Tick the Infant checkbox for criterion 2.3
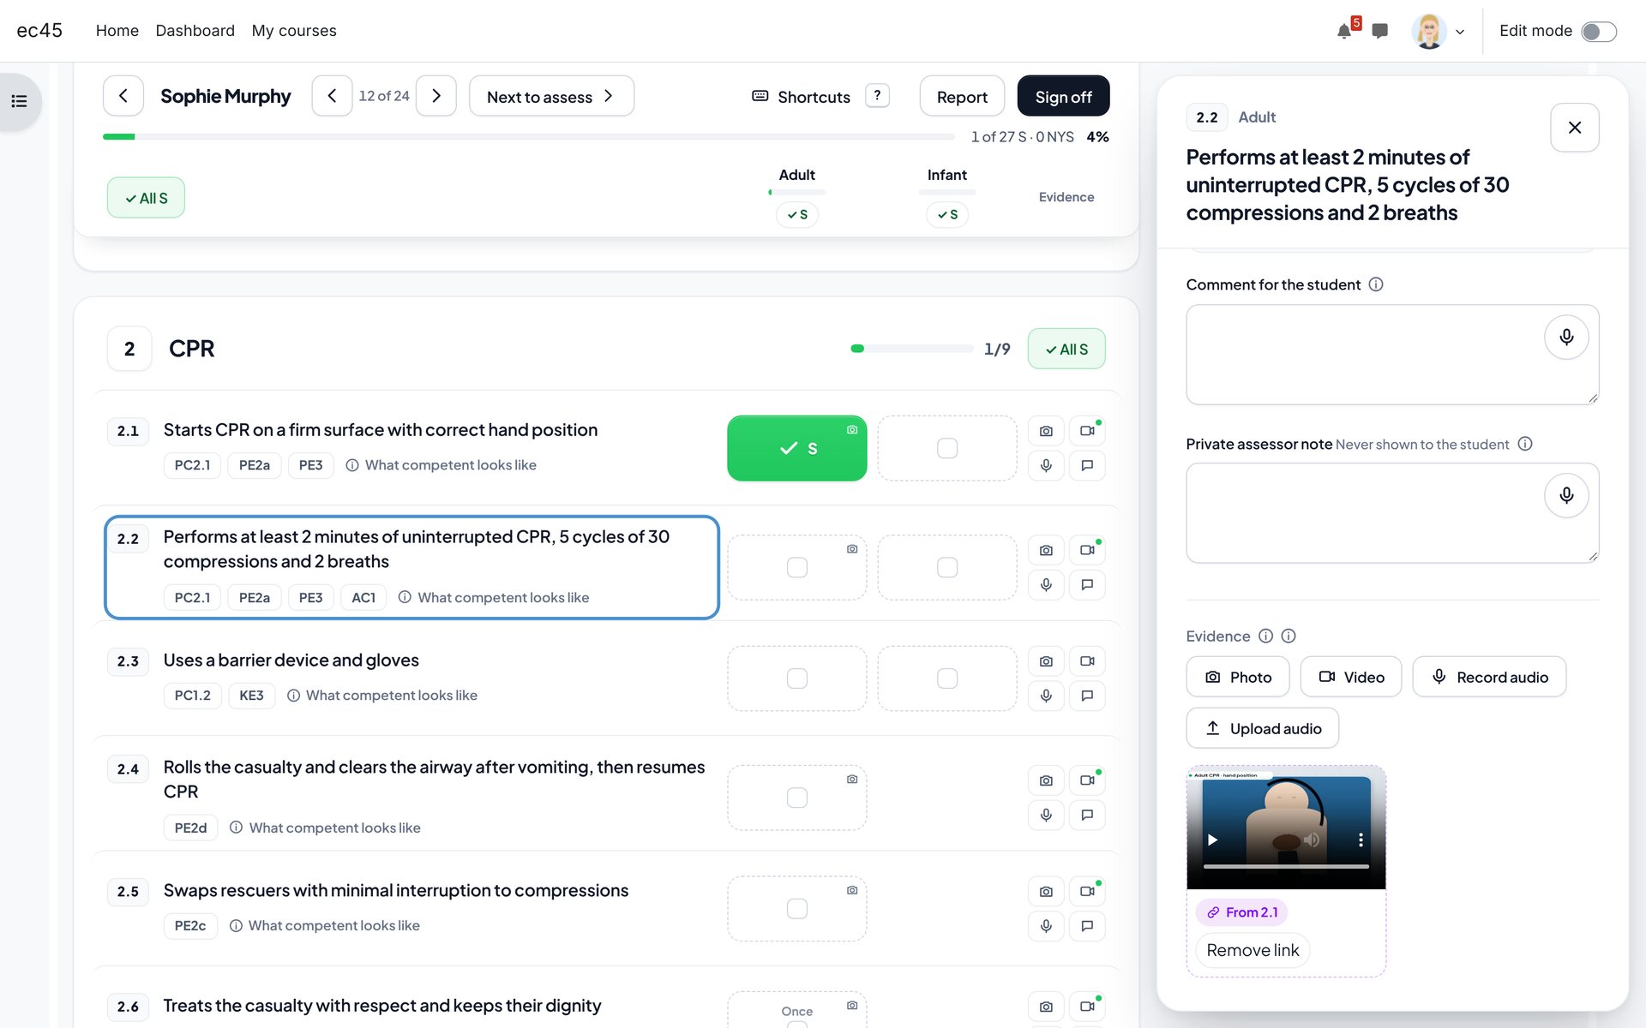The height and width of the screenshot is (1028, 1646). click(x=947, y=678)
